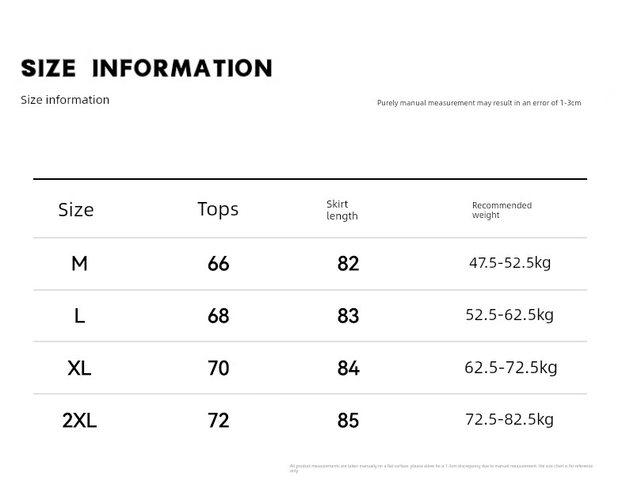Select the 2XL size row label
Screen dimensions: 626x496
[79, 421]
